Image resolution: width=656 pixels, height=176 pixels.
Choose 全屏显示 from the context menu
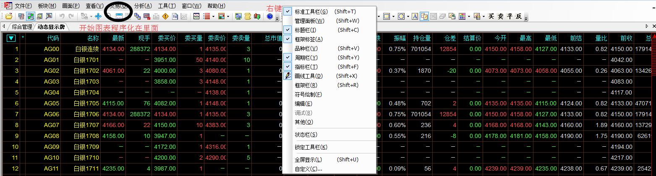[308, 160]
